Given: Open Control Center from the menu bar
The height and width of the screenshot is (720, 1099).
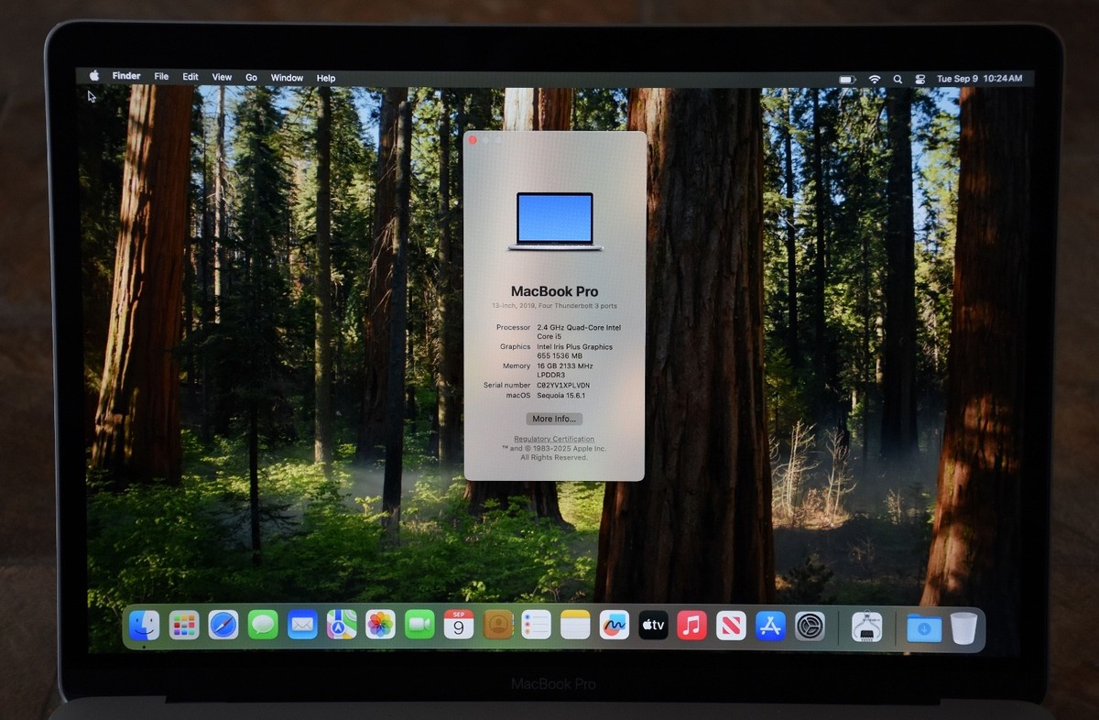Looking at the screenshot, I should click(920, 79).
